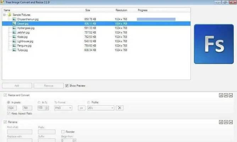Click the Replace with text field
Image resolution: width=237 pixels, height=142 pixels.
tap(20, 140)
